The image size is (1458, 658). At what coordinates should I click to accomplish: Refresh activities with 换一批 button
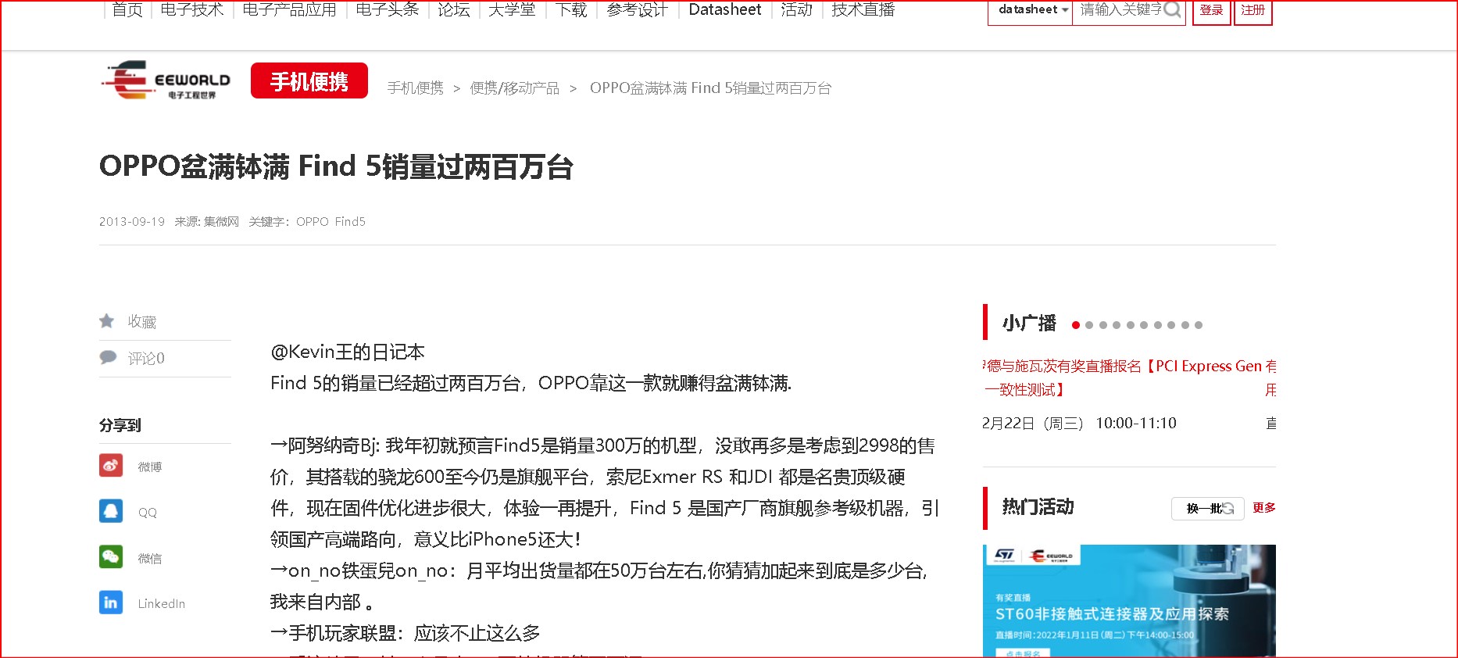click(x=1207, y=508)
